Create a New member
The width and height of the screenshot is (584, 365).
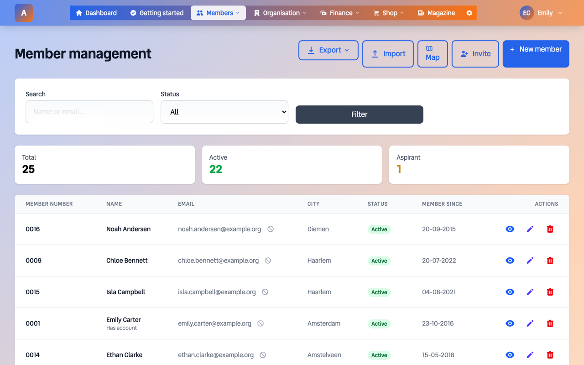tap(536, 54)
